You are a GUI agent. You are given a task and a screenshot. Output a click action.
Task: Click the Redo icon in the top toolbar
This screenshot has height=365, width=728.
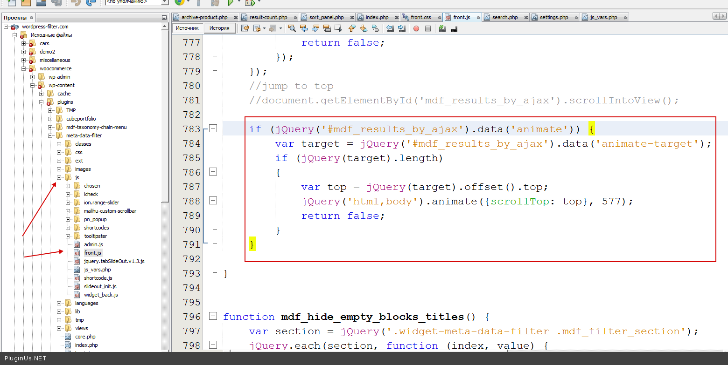[x=91, y=2]
